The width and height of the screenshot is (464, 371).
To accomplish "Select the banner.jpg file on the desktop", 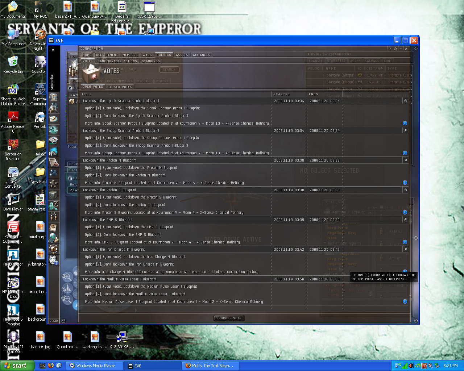I will pyautogui.click(x=41, y=341).
